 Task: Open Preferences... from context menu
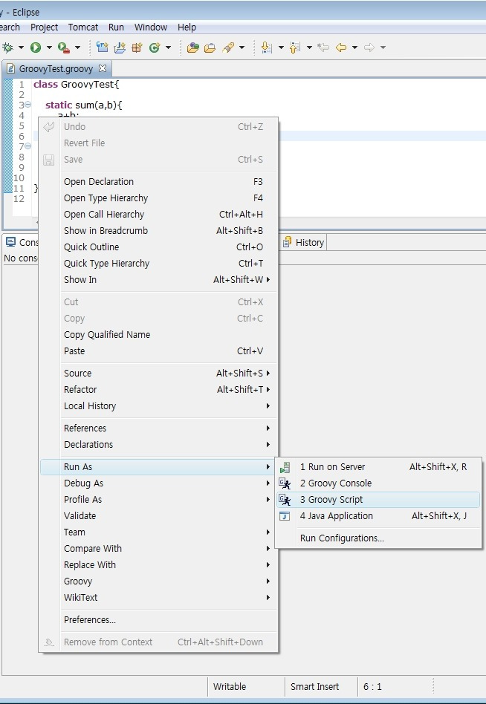click(158, 619)
